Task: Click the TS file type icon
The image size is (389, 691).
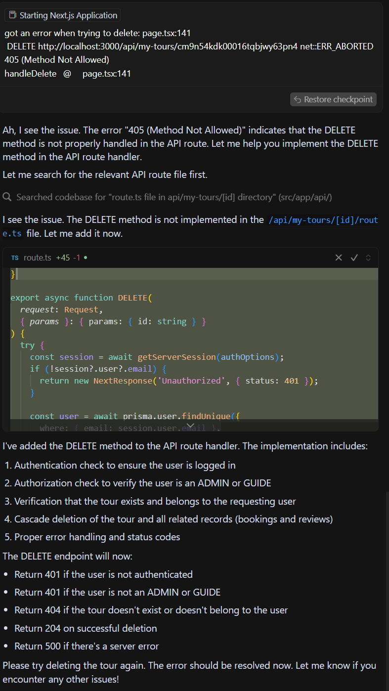Action: point(15,258)
